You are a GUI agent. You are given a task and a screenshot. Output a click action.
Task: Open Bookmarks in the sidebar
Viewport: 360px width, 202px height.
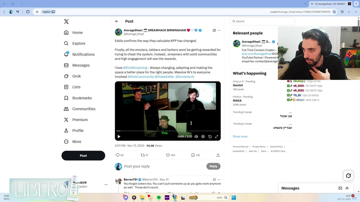point(78,98)
